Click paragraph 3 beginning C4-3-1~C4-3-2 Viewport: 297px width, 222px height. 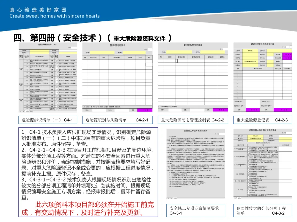[86, 188]
